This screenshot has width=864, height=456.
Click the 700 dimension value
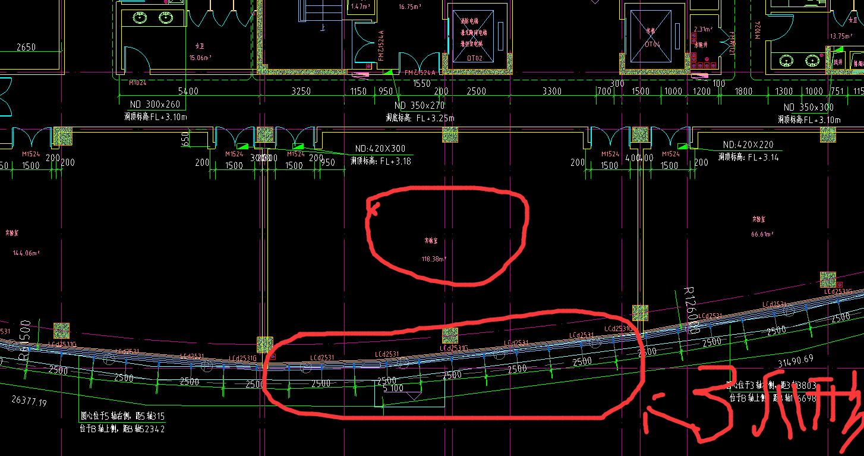pos(604,92)
